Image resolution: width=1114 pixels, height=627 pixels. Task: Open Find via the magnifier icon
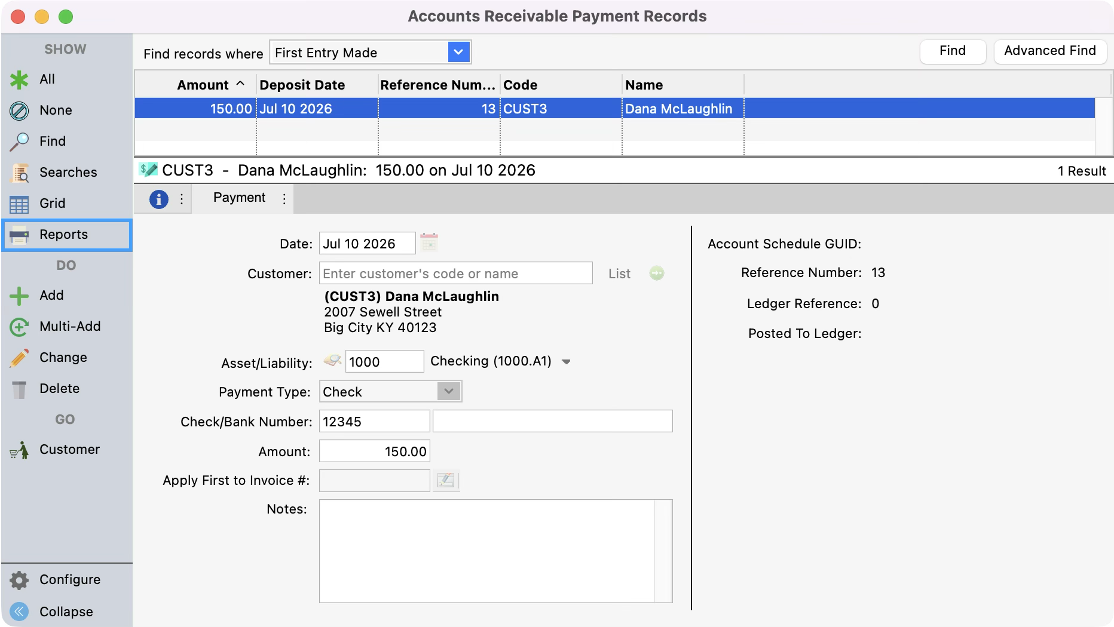point(19,142)
